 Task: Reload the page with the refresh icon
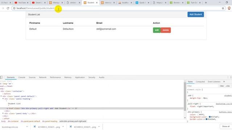(8, 8)
